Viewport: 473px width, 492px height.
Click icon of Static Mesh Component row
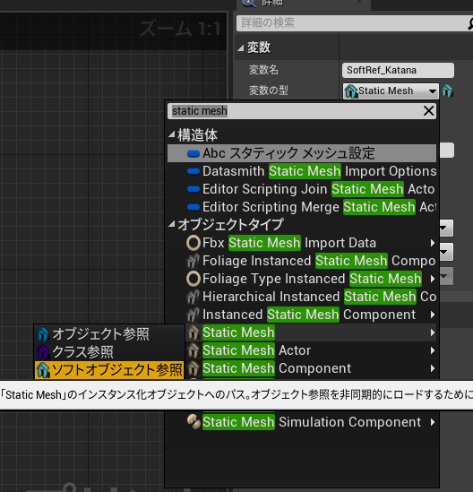coord(193,368)
